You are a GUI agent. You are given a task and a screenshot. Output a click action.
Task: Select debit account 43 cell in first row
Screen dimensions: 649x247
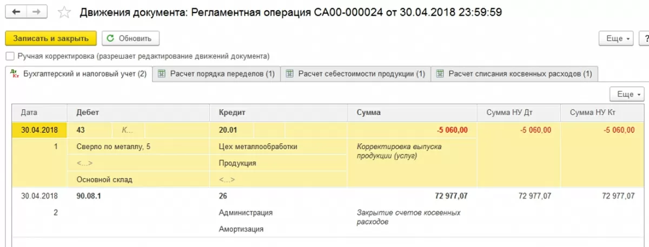pyautogui.click(x=81, y=130)
